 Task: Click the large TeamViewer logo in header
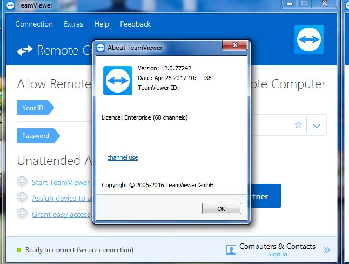click(309, 39)
